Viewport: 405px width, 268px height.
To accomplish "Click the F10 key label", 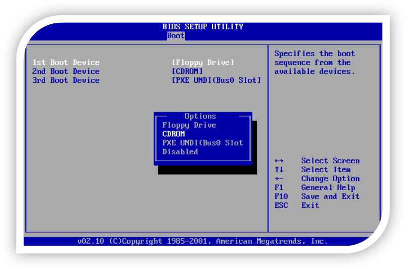I will click(281, 197).
